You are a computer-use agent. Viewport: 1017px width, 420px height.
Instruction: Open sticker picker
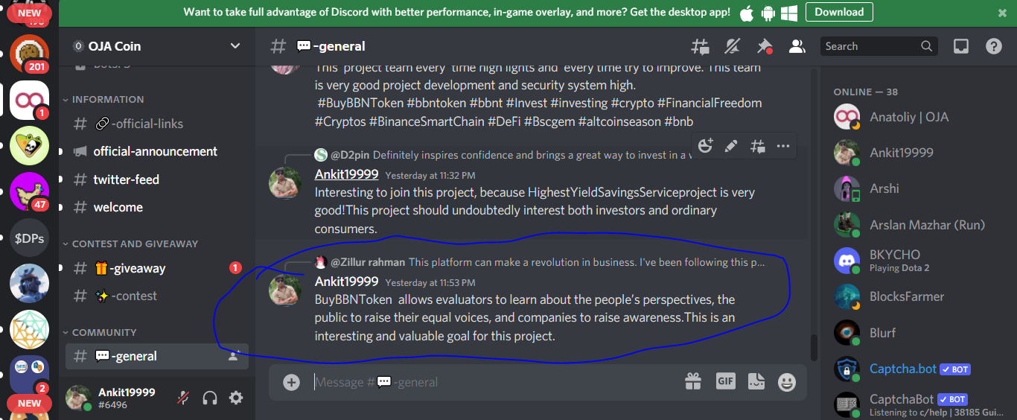point(756,381)
